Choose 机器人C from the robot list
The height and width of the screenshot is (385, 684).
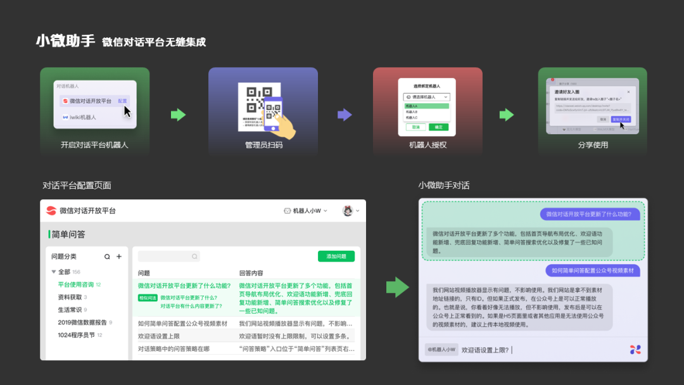[427, 117]
